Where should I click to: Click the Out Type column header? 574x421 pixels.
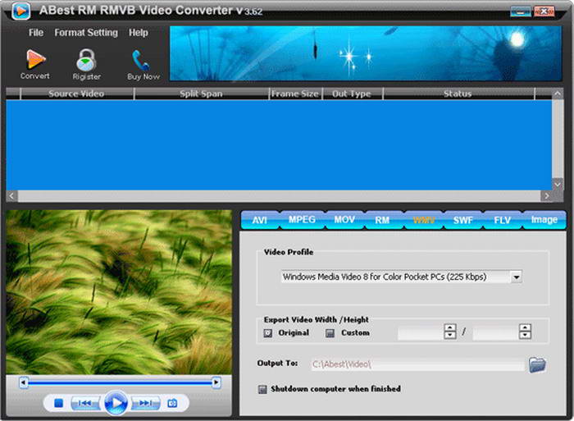point(352,94)
